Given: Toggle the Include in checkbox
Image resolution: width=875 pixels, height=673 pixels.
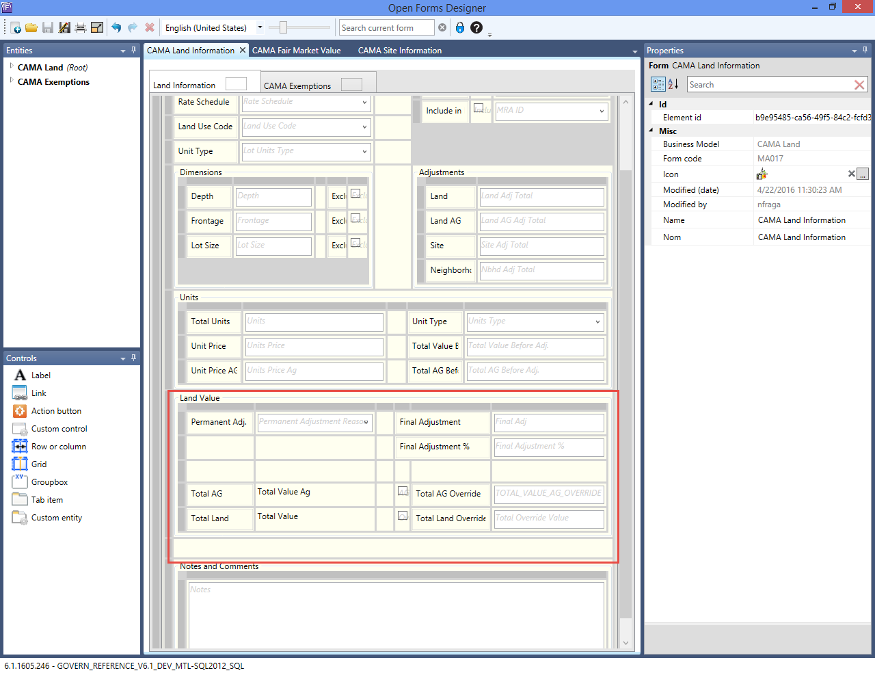Looking at the screenshot, I should pos(479,108).
